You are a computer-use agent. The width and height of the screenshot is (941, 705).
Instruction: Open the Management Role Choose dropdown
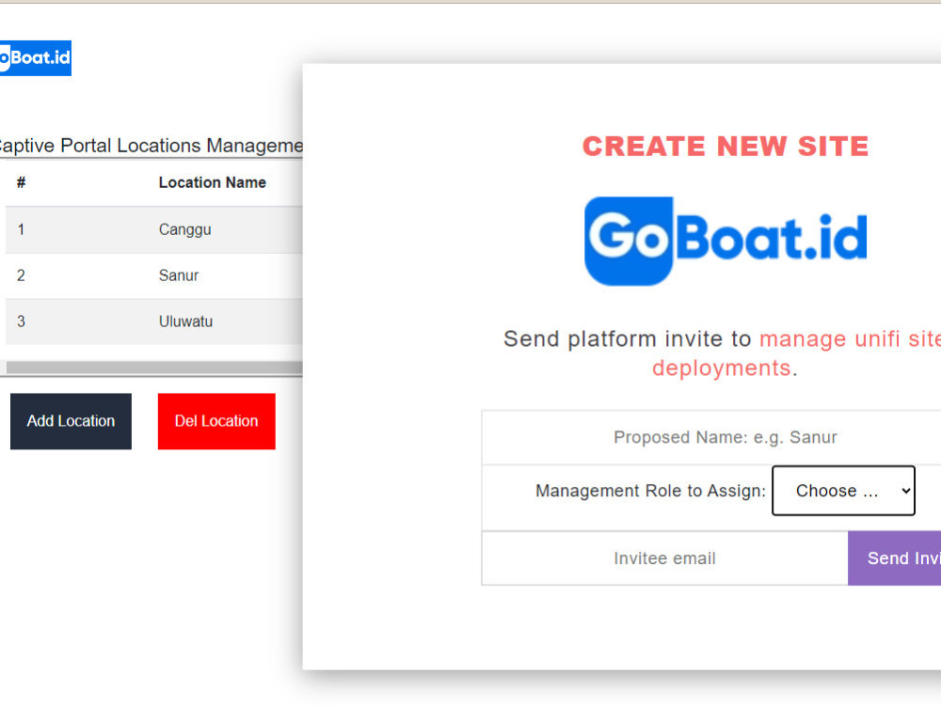click(843, 491)
